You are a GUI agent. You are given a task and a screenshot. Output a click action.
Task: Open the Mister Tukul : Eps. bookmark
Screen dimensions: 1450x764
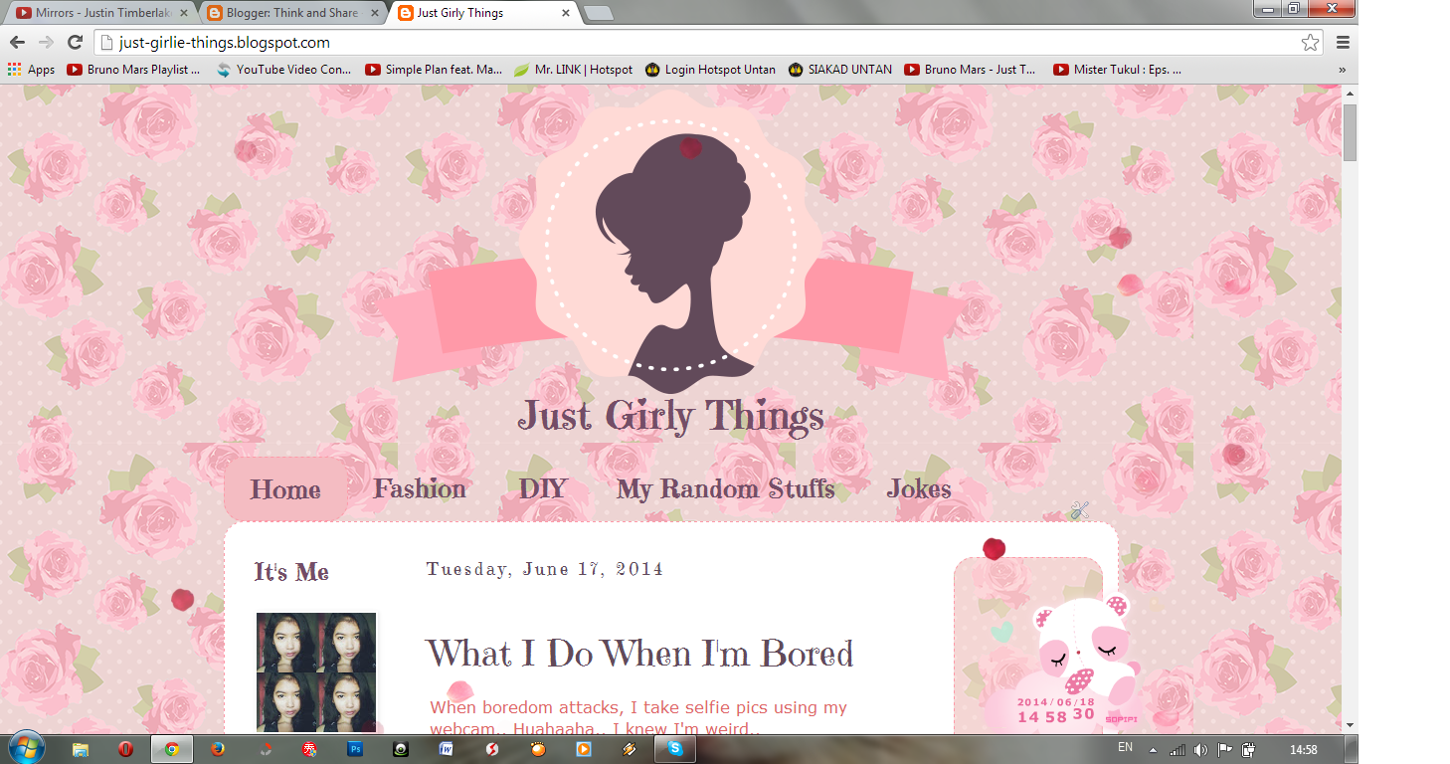(x=1118, y=70)
